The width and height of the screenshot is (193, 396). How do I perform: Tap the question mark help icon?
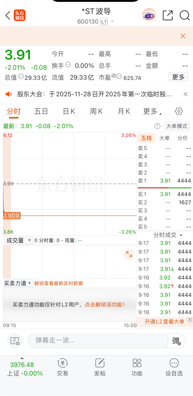coord(157,126)
